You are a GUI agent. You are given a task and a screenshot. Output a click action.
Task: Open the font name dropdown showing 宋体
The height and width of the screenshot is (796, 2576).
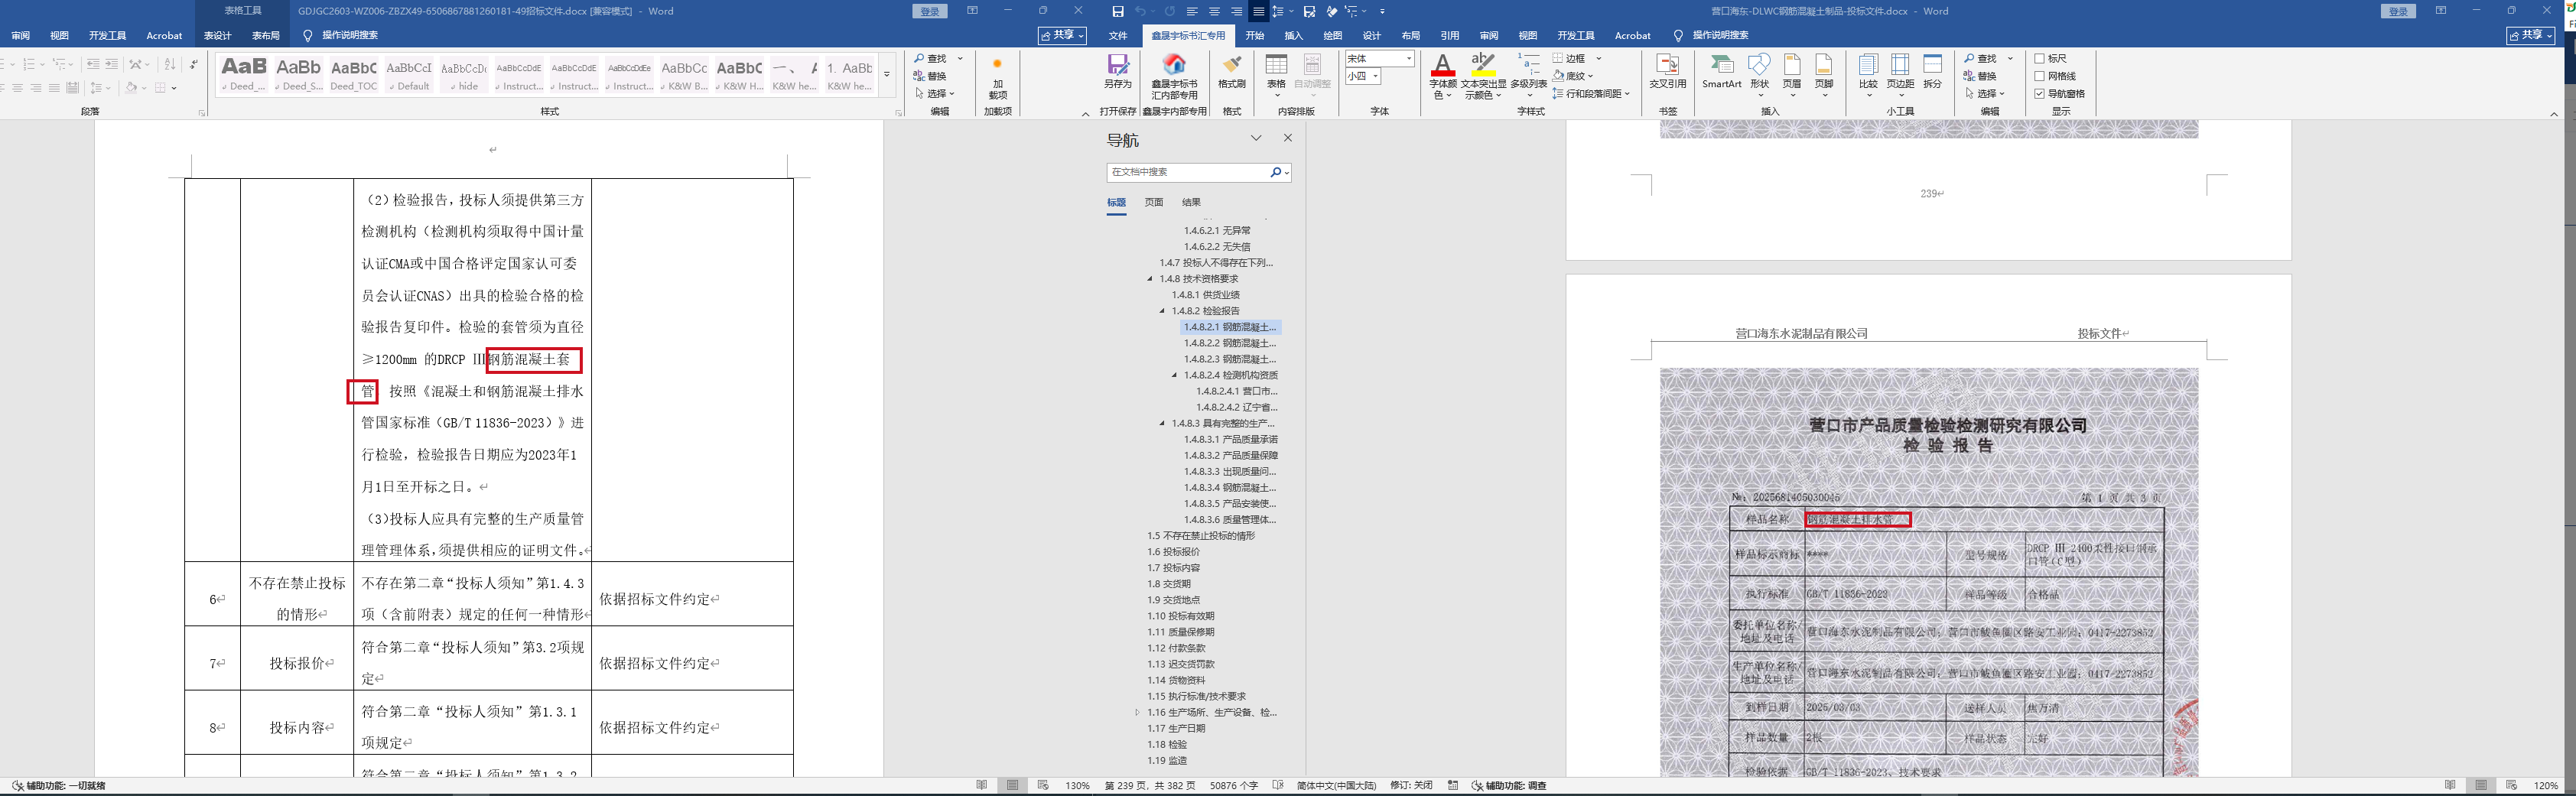coord(1409,59)
